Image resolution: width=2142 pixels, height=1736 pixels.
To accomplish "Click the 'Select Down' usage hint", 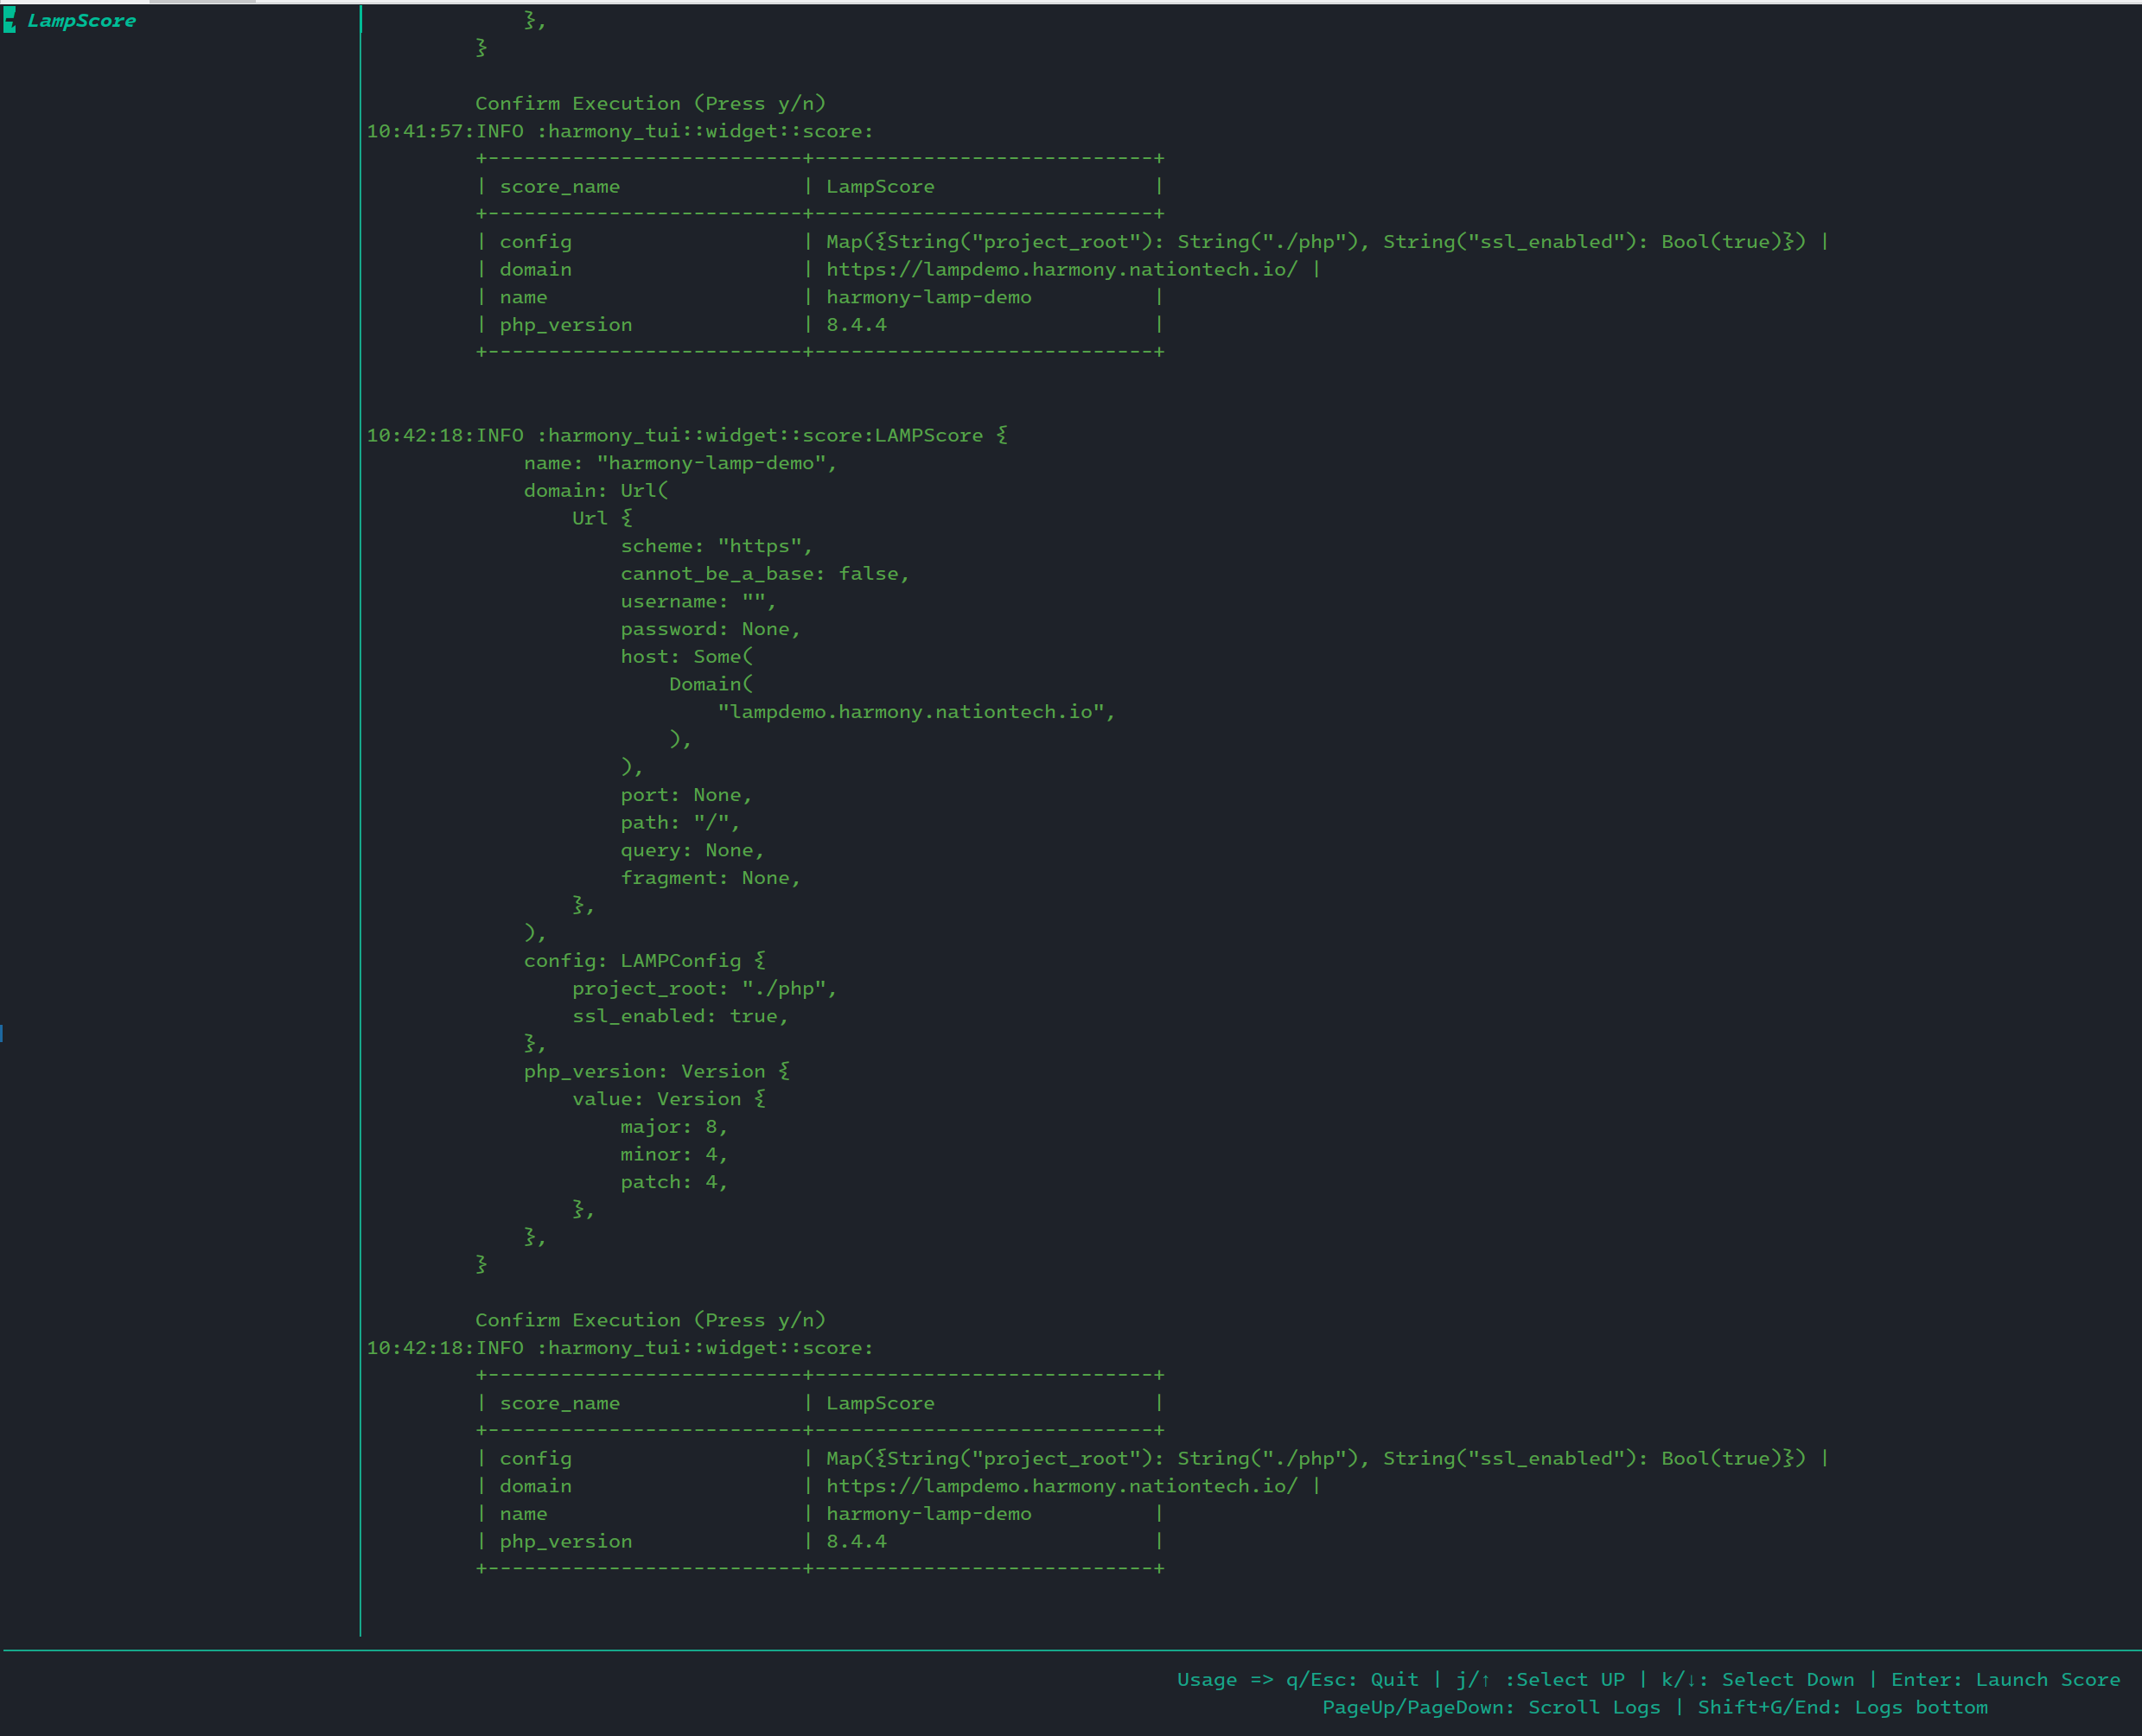I will (1758, 1679).
